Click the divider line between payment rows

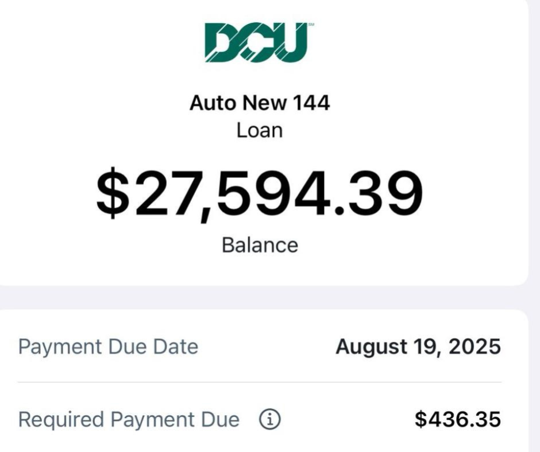tap(259, 382)
